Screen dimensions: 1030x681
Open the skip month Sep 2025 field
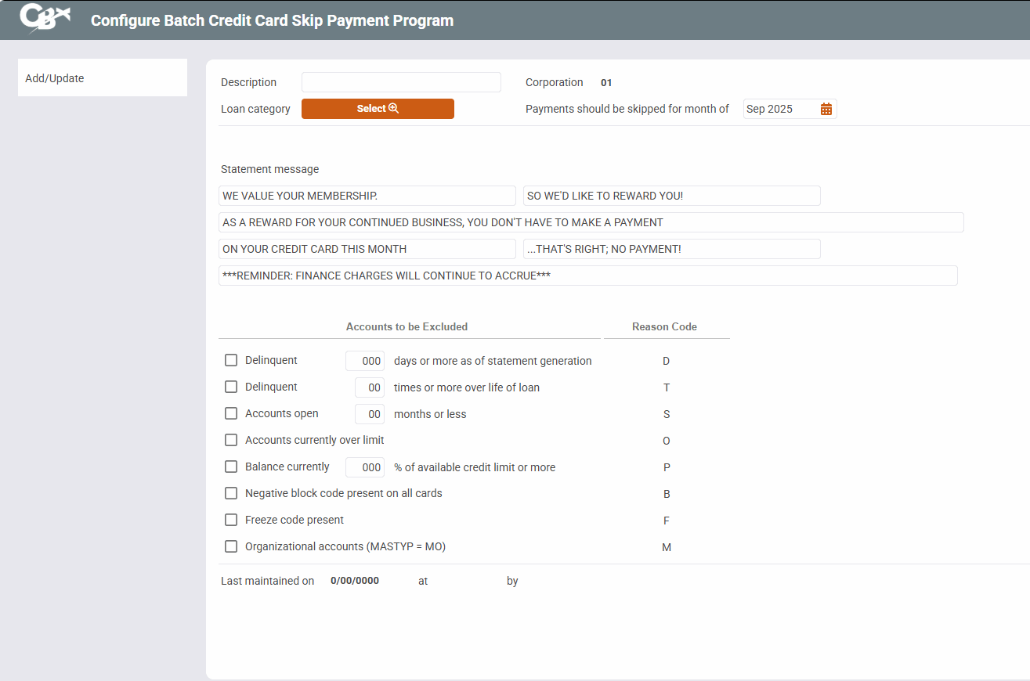779,109
